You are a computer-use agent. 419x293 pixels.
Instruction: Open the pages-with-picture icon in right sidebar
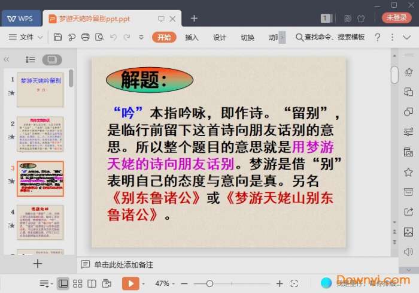tap(409, 152)
